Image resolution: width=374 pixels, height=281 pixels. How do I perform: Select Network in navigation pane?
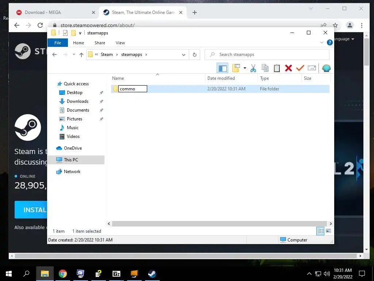[x=72, y=172]
